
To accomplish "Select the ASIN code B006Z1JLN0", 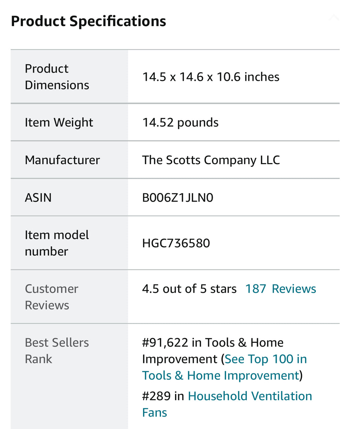I will (x=177, y=198).
